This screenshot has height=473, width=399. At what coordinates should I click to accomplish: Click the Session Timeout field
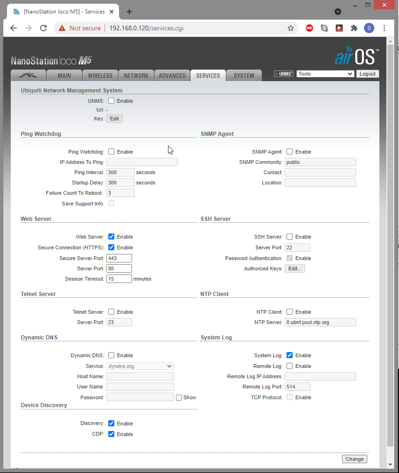pyautogui.click(x=119, y=279)
